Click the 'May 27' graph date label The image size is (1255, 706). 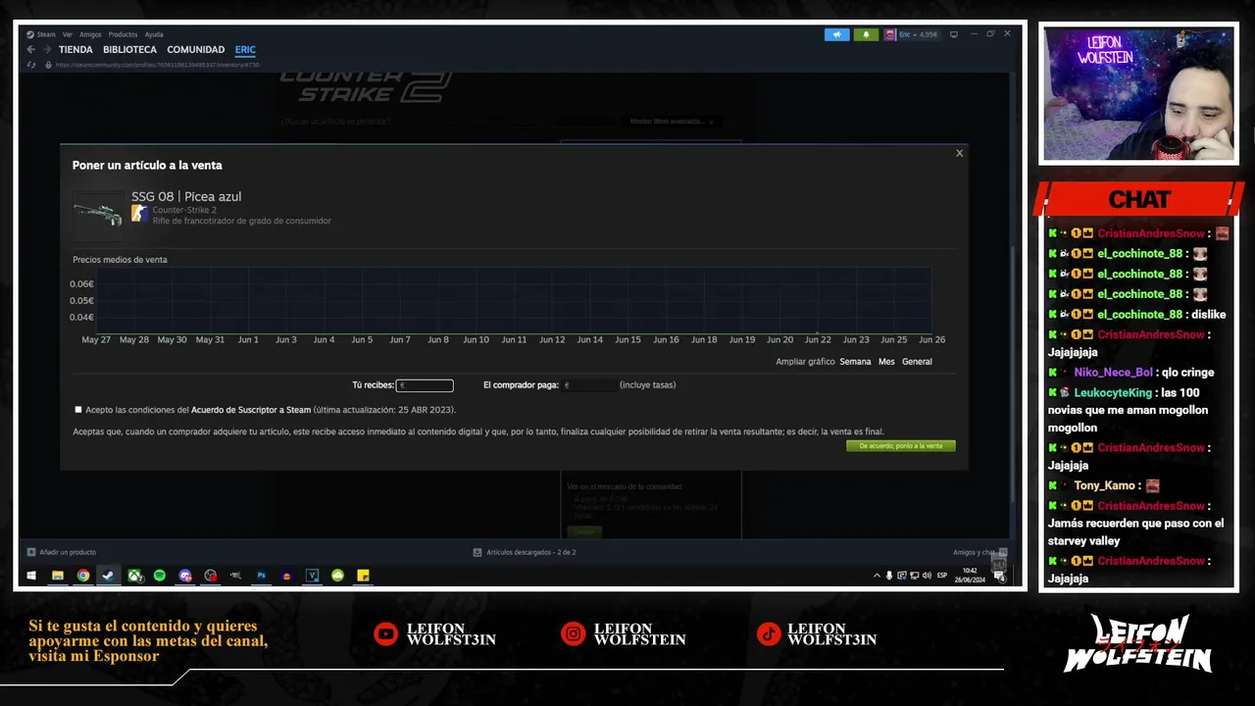(96, 340)
